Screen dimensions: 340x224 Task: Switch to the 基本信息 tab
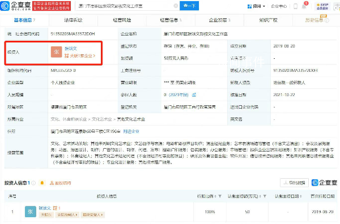(x=24, y=20)
